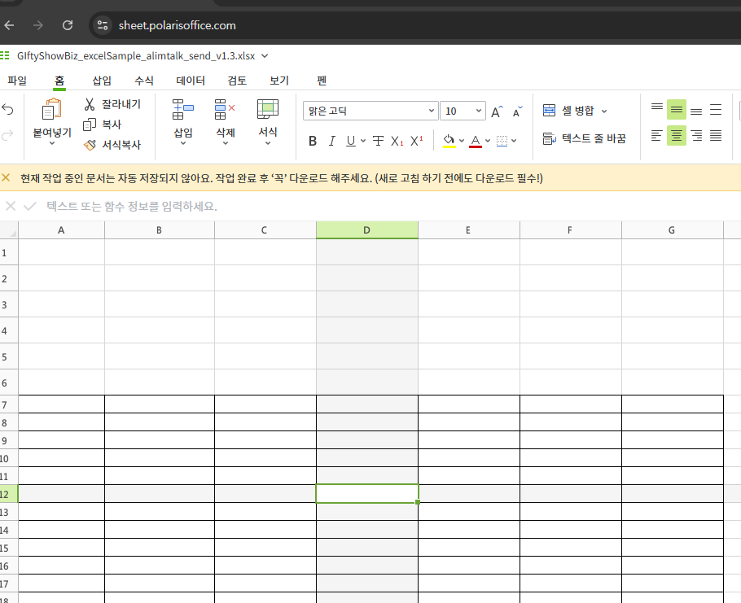The width and height of the screenshot is (741, 603).
Task: Toggle bold formatting
Action: 312,140
